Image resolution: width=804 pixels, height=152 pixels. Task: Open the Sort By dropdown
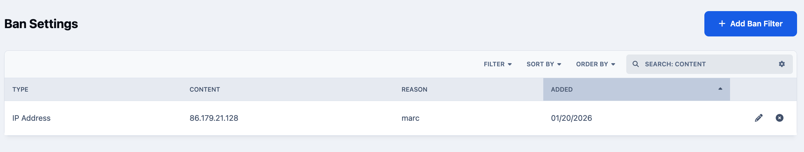click(x=544, y=64)
